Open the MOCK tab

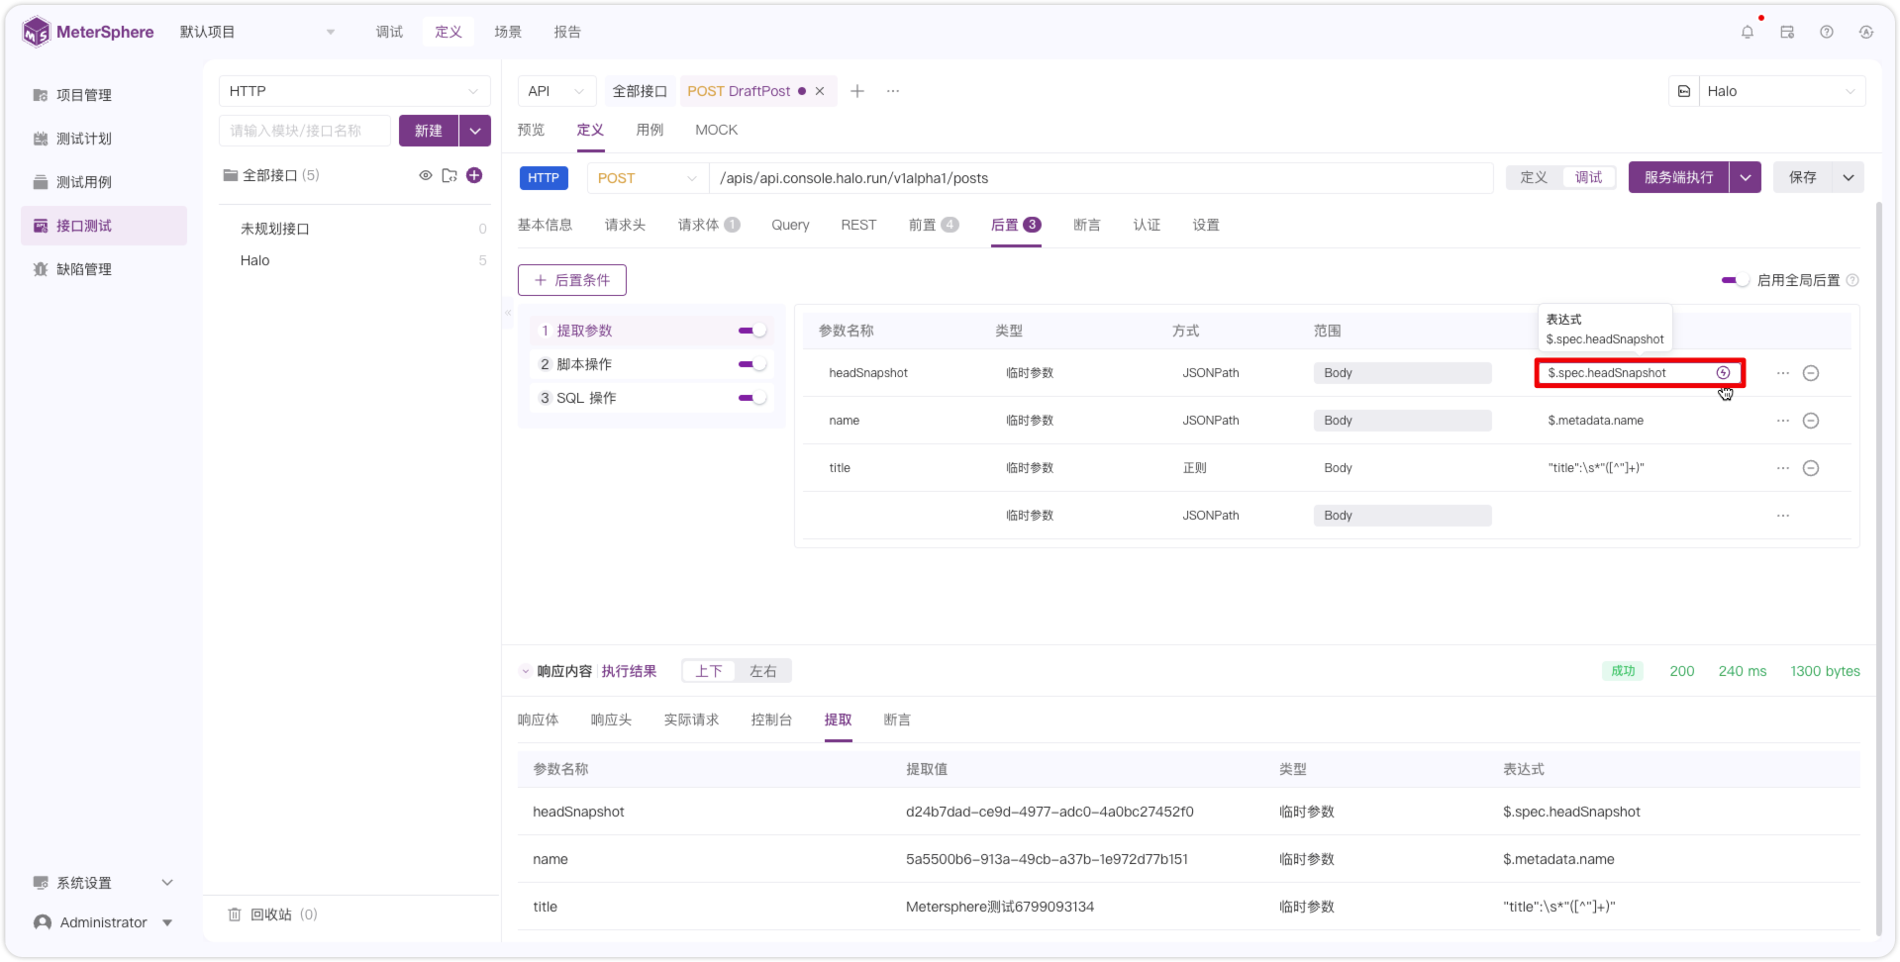716,130
